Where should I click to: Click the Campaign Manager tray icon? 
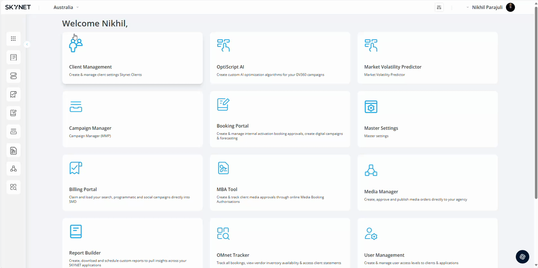(76, 107)
